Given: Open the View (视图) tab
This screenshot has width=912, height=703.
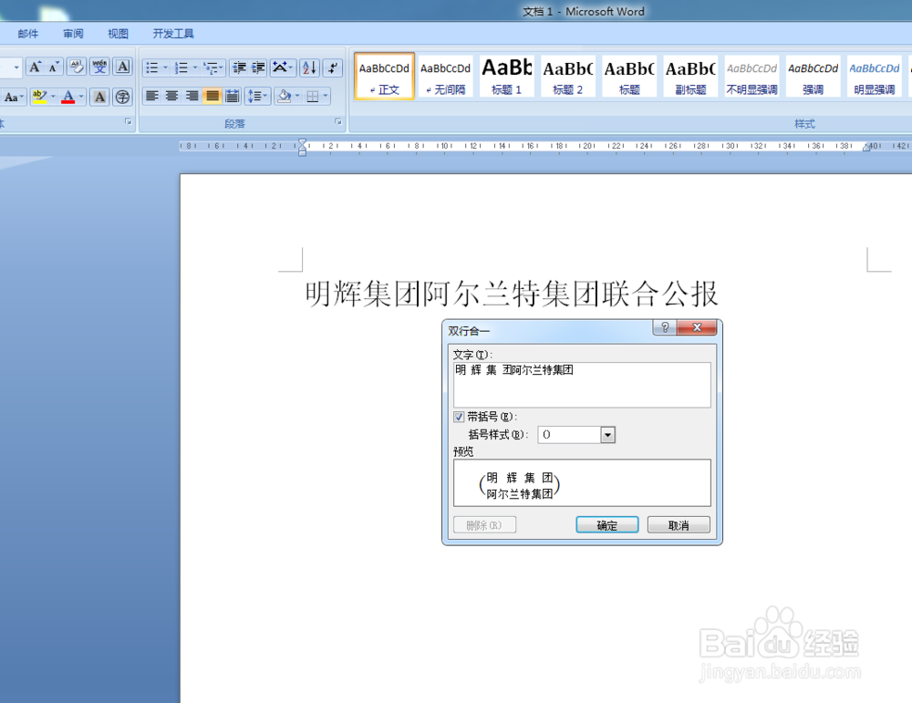Looking at the screenshot, I should tap(118, 34).
